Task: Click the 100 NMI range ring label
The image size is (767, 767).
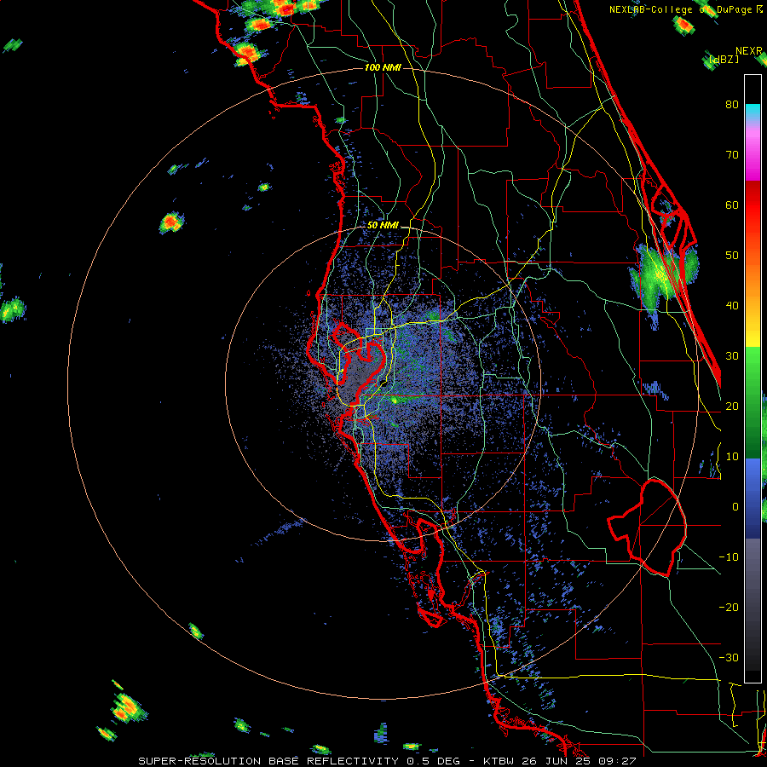Action: coord(383,67)
